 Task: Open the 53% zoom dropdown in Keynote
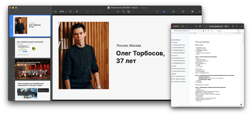(x=63, y=12)
